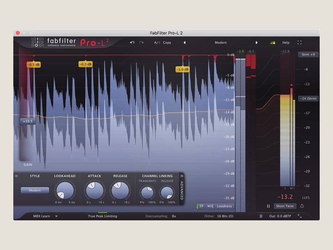This screenshot has width=333, height=250.
Task: Click the Release knob
Action: (120, 190)
